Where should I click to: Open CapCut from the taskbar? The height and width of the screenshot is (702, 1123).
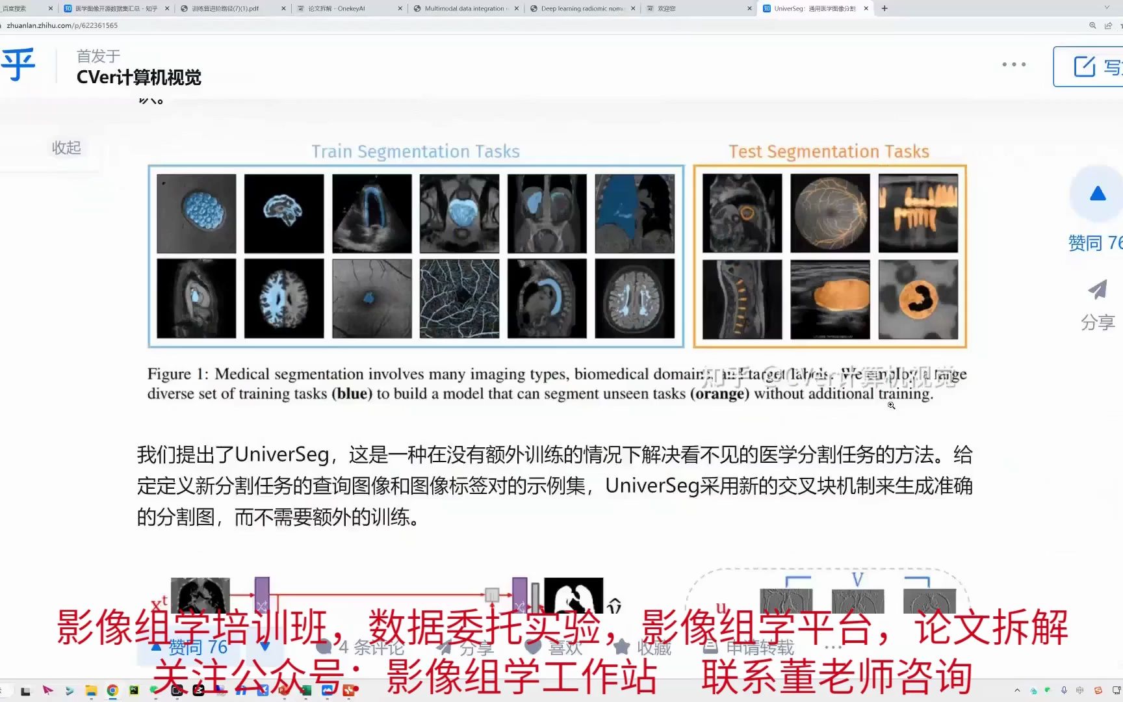(199, 690)
